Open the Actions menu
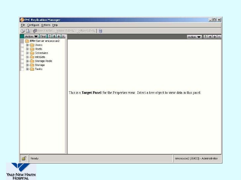 46,25
